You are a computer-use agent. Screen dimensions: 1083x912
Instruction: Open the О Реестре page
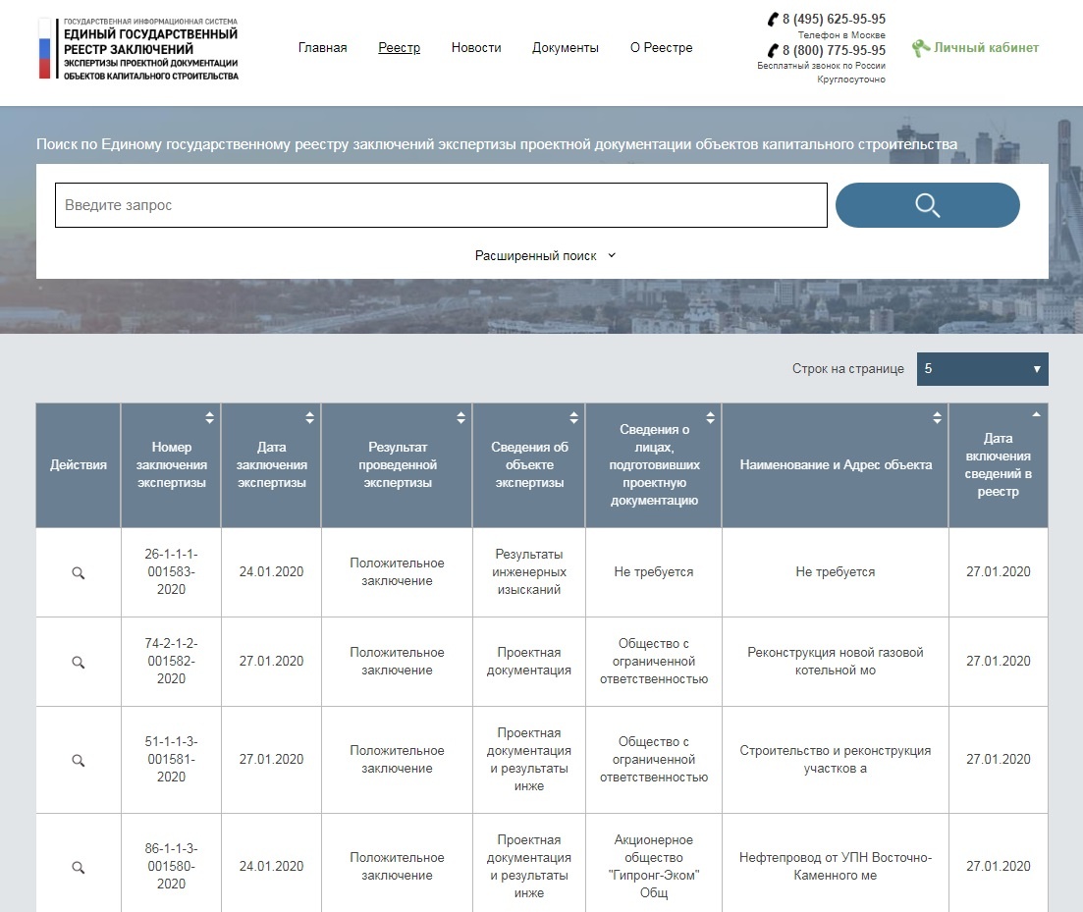pyautogui.click(x=661, y=48)
